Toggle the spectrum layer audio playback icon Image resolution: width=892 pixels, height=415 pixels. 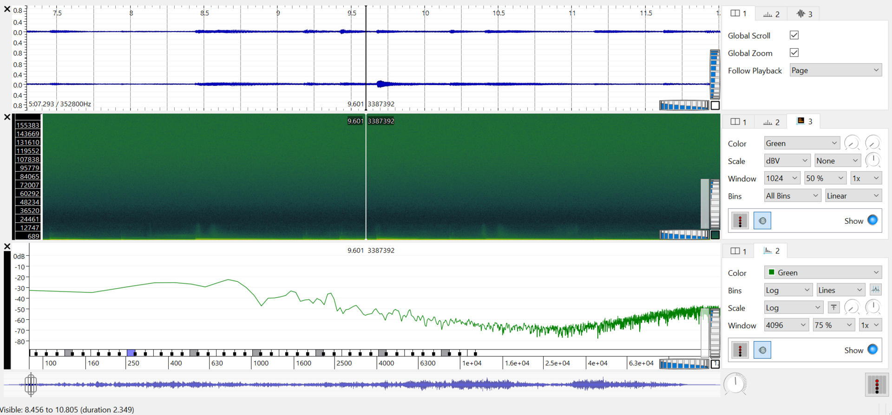click(762, 350)
